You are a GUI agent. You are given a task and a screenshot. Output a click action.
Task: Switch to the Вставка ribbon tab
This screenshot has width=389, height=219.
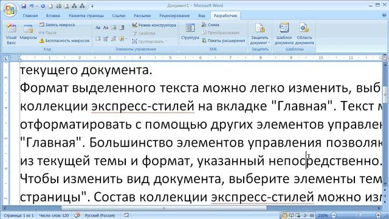point(53,16)
